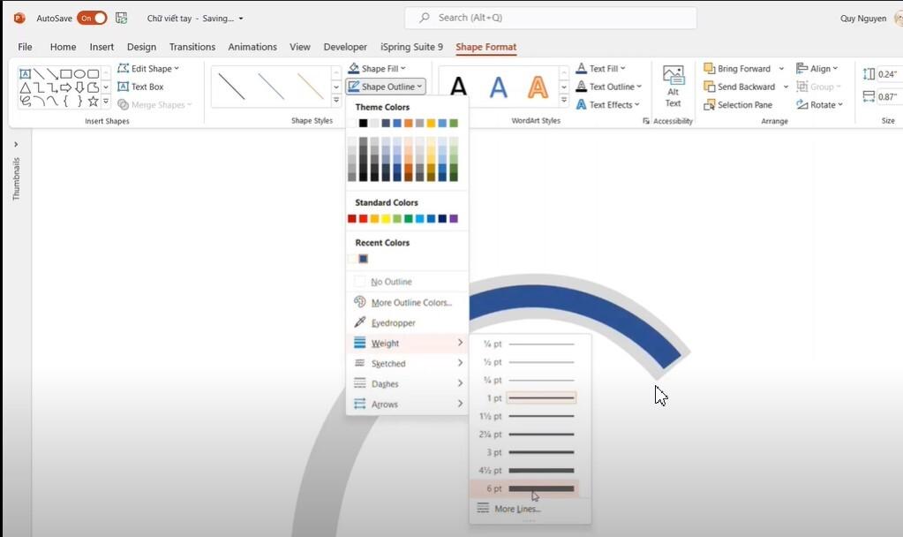Switch to the Animations ribbon tab

coord(252,47)
